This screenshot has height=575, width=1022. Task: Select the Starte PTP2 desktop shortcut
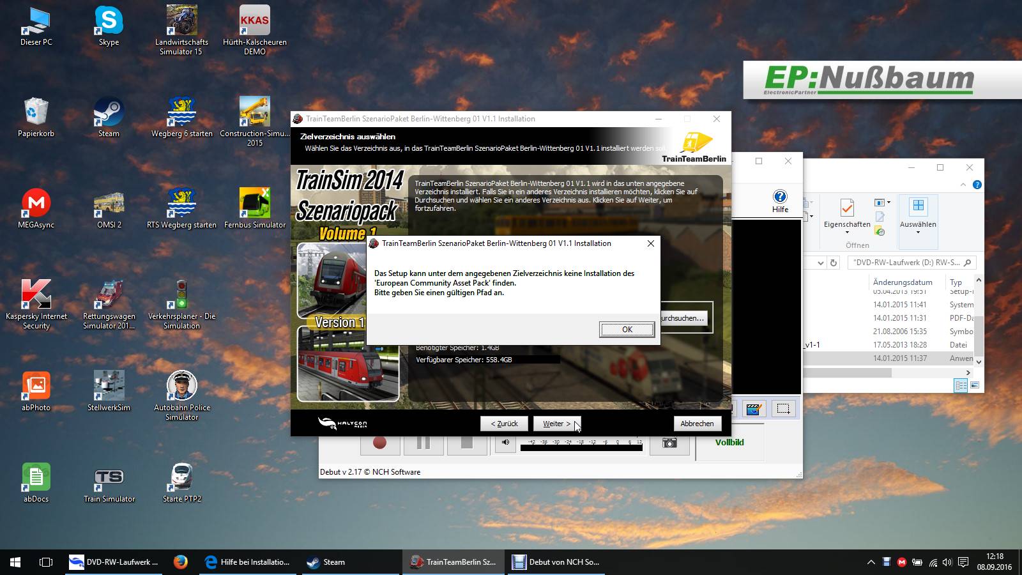[182, 484]
